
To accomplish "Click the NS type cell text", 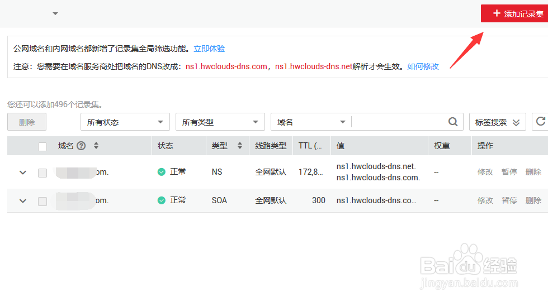I will 217,172.
